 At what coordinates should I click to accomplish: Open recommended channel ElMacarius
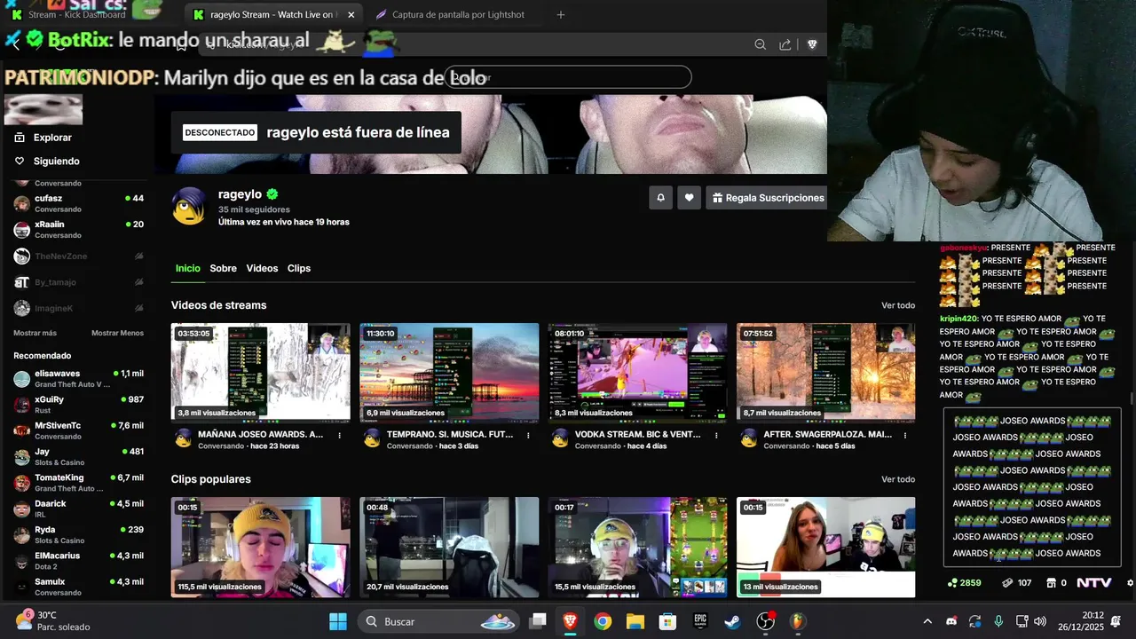(78, 561)
